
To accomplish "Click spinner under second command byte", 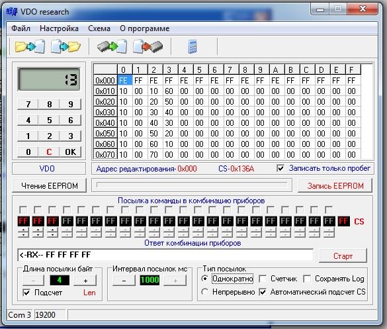I will pos(38,232).
